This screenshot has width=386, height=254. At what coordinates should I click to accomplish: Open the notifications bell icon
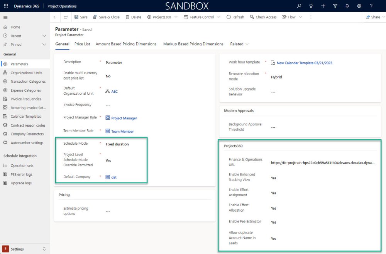pos(347,6)
